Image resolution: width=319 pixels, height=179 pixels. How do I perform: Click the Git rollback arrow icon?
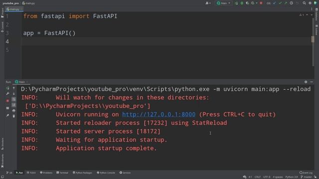(x=297, y=3)
